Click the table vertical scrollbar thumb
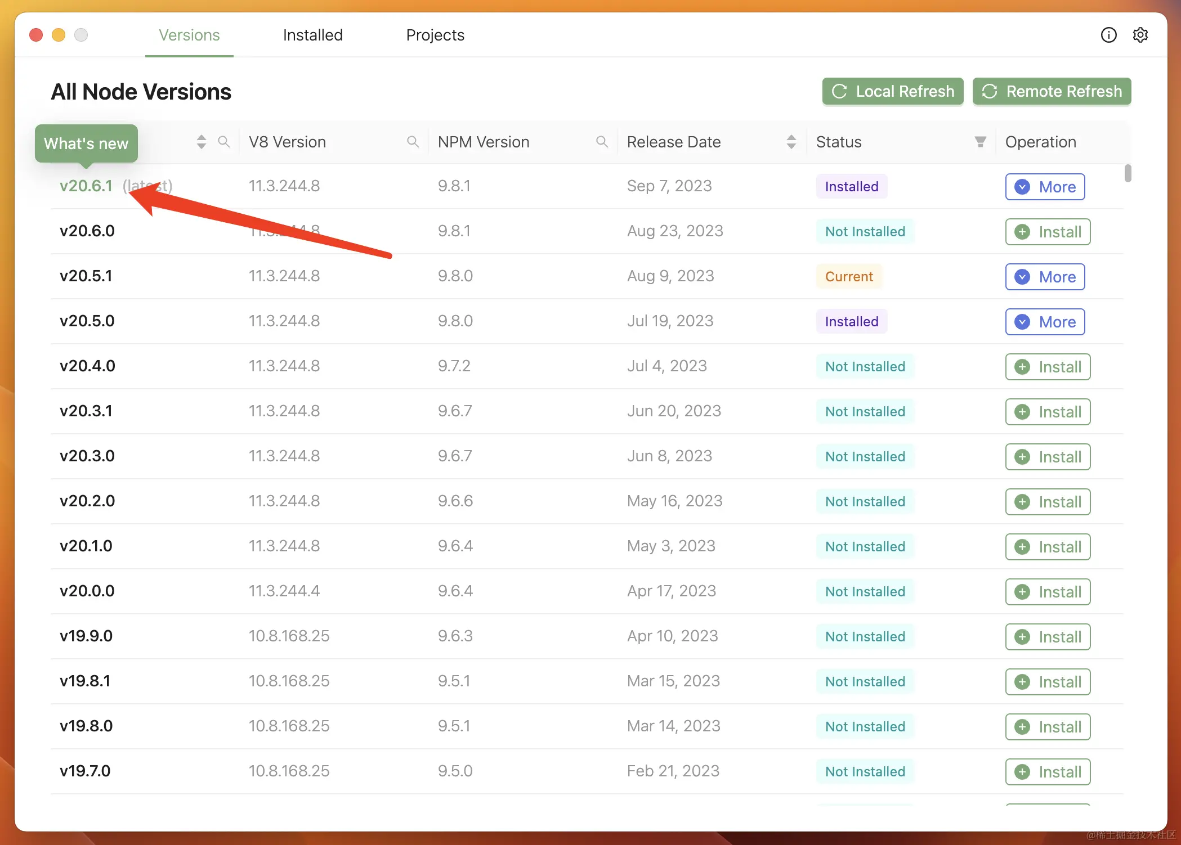 click(1128, 173)
